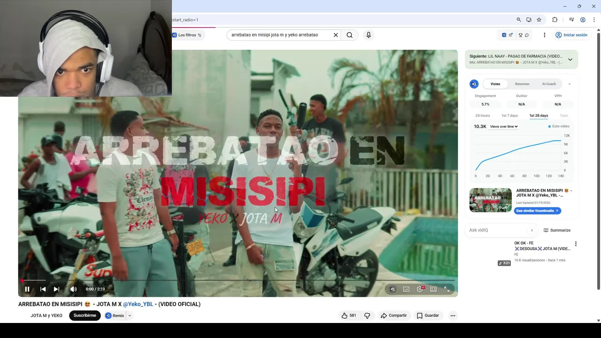Click the search magnifier button
The width and height of the screenshot is (601, 338).
pyautogui.click(x=349, y=35)
